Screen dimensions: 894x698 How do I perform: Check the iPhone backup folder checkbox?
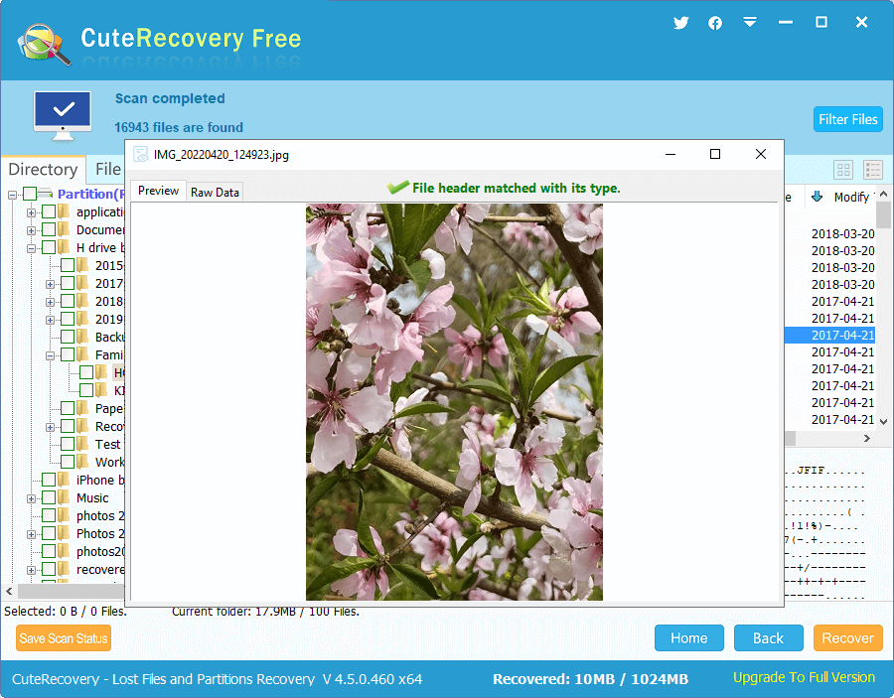[x=49, y=481]
